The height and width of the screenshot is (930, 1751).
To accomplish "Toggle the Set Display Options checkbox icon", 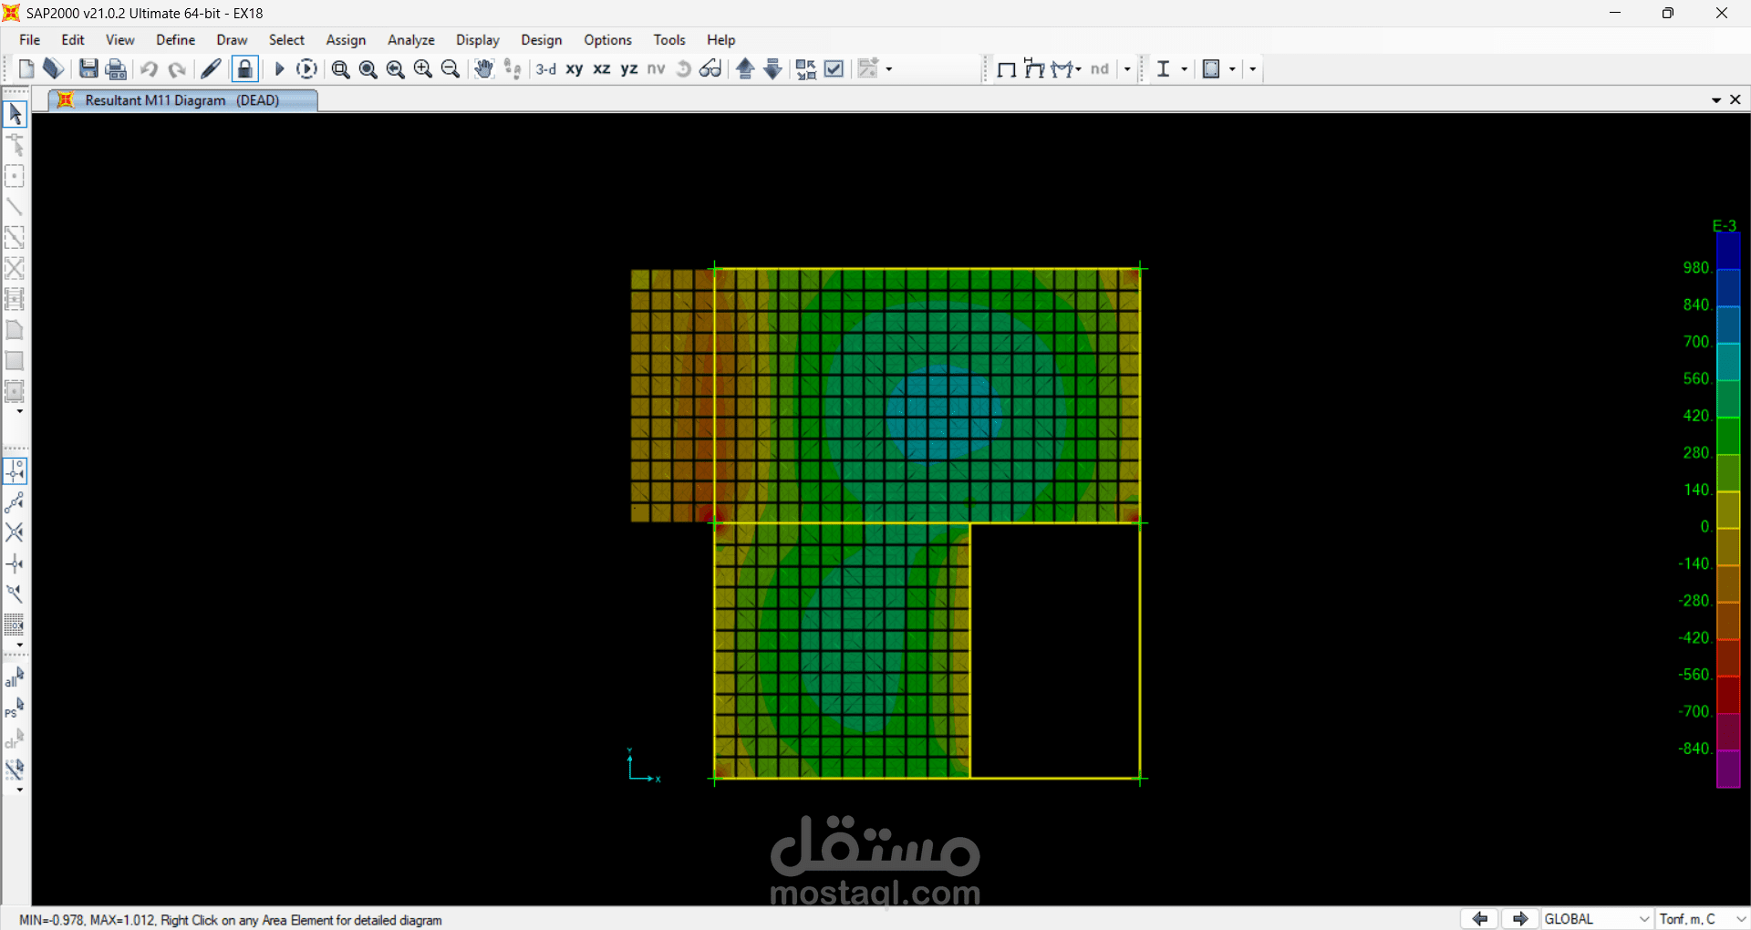I will tap(834, 69).
